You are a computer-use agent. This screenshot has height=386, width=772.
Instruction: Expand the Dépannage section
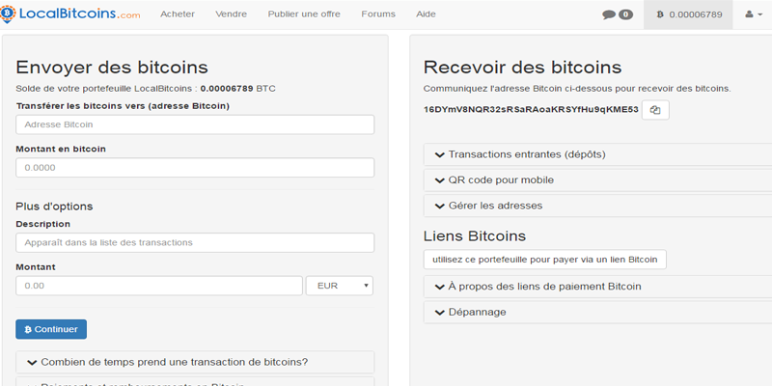tap(597, 312)
